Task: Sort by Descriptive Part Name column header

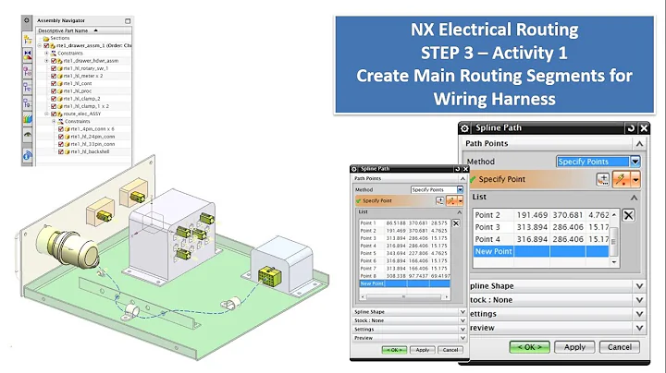Action: [x=83, y=30]
